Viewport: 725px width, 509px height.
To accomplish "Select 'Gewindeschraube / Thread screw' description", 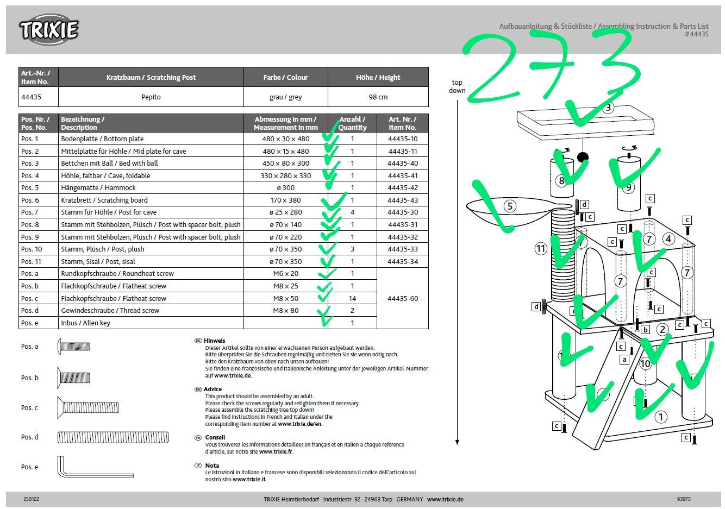I will [110, 311].
